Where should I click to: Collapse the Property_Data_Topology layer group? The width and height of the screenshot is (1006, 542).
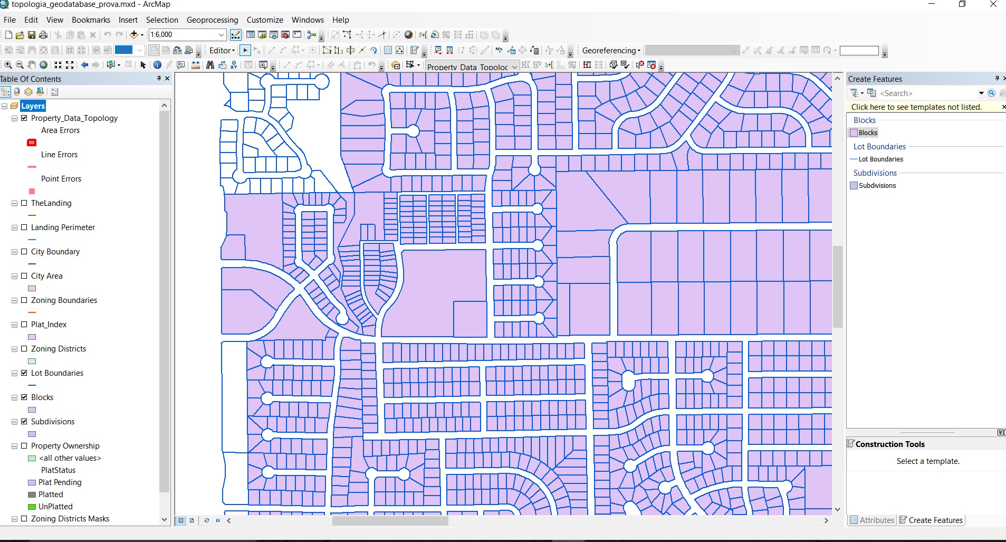click(13, 118)
